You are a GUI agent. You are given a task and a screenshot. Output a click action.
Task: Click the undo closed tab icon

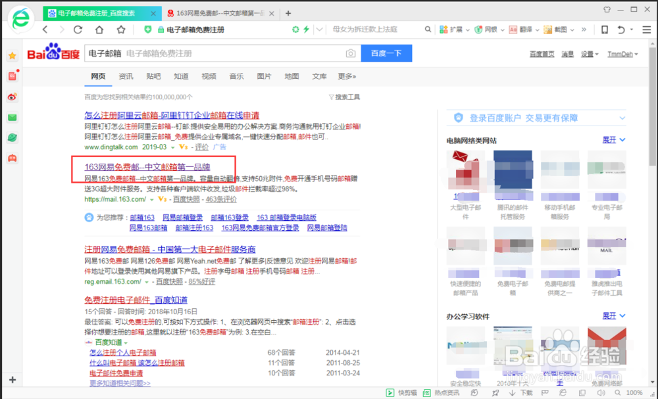point(621,30)
